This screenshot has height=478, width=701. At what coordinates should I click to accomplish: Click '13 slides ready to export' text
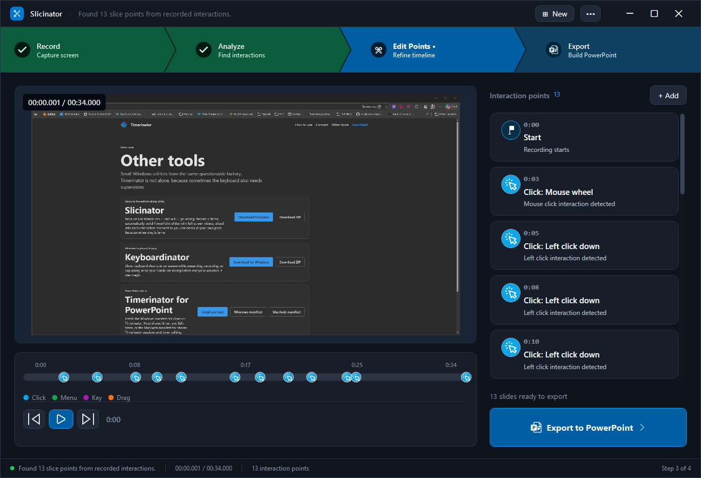pos(528,397)
